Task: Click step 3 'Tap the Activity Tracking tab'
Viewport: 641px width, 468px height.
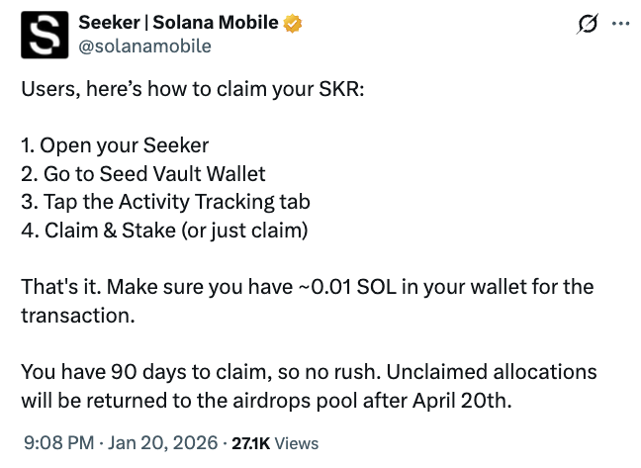Action: pyautogui.click(x=165, y=202)
